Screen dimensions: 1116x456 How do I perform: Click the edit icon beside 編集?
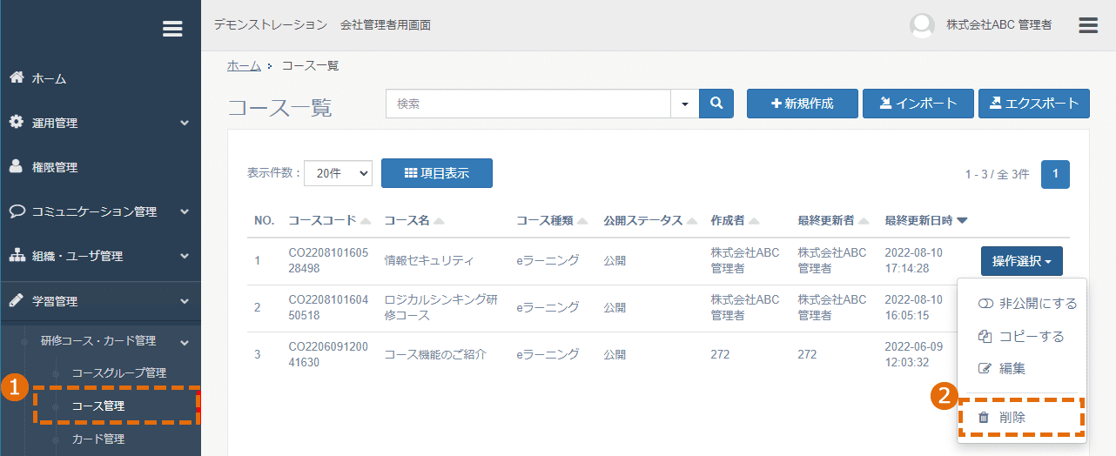click(985, 369)
